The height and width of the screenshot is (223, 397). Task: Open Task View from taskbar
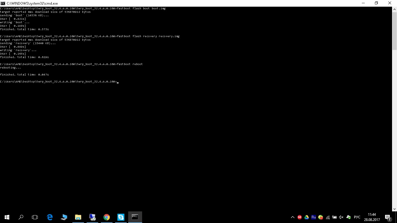[35, 217]
